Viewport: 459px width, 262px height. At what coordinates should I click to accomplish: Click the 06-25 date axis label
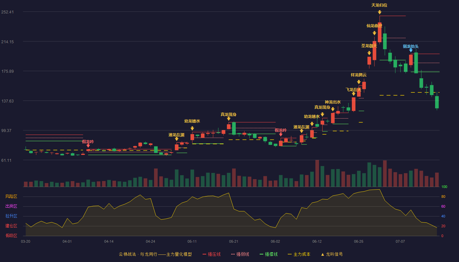[x=359, y=241]
